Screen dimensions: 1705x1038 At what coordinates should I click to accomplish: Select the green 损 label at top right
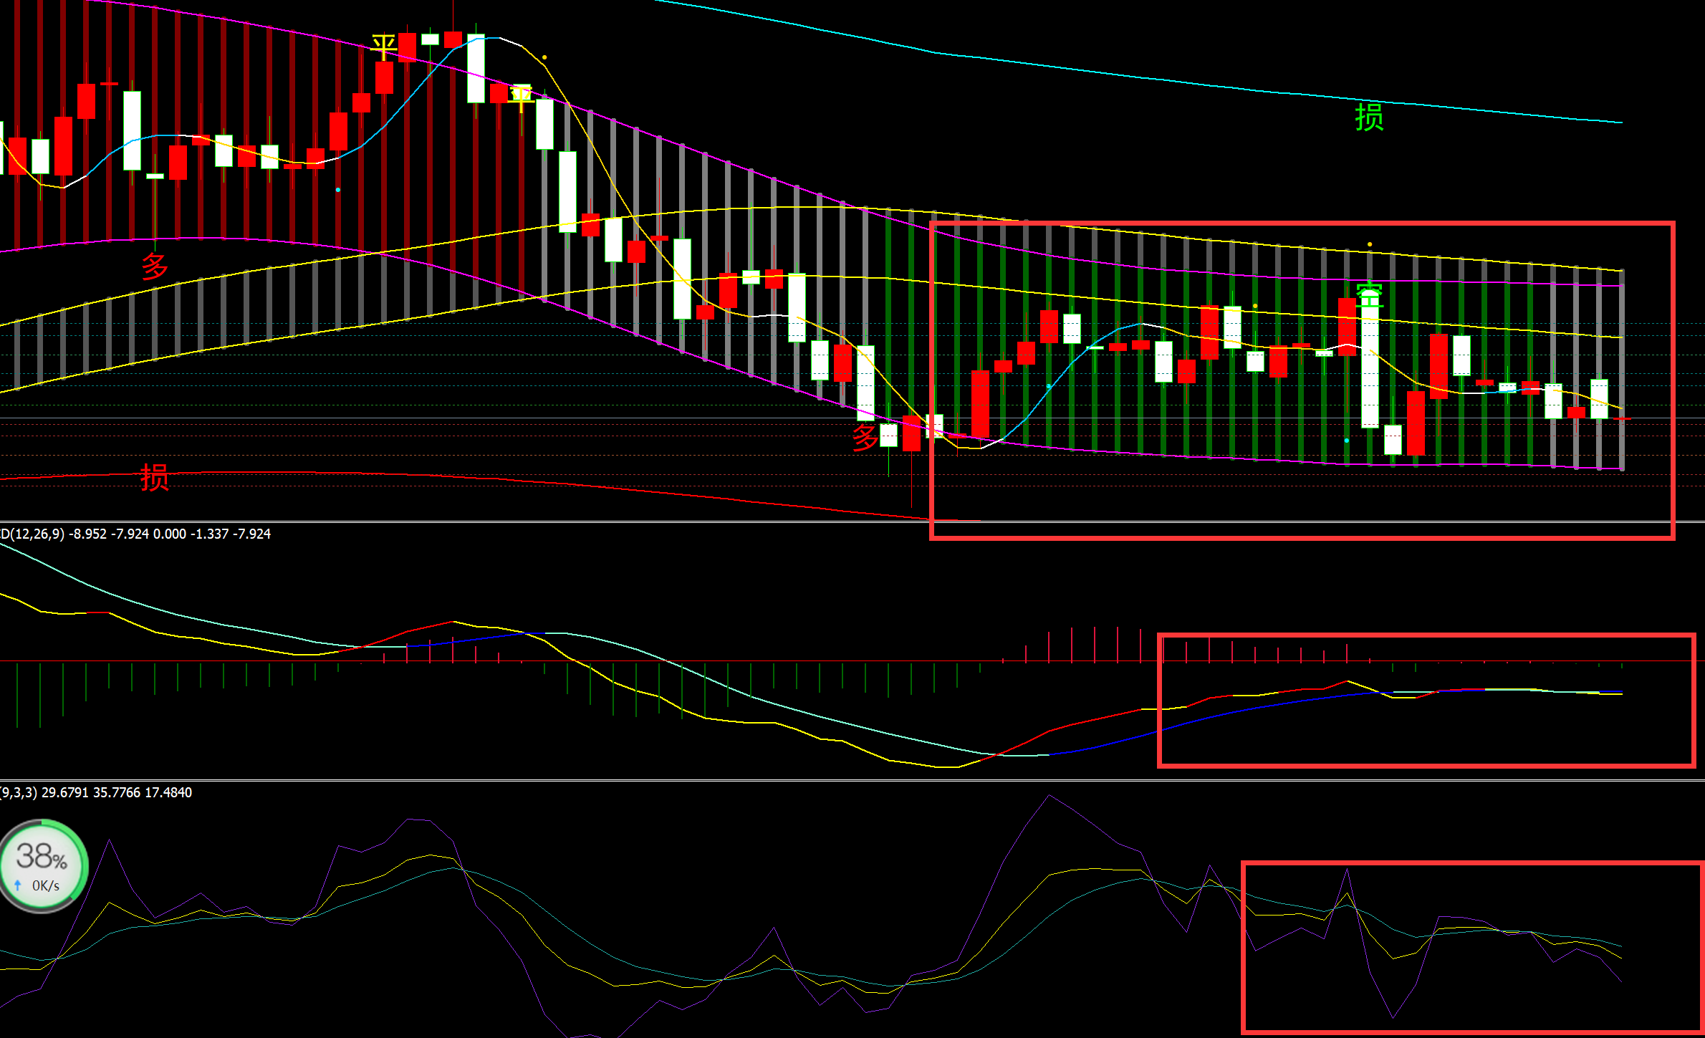click(x=1368, y=117)
